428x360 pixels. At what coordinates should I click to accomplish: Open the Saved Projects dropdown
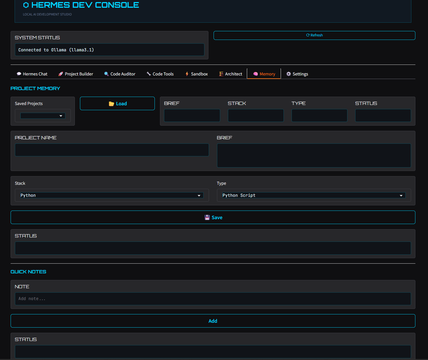(43, 116)
